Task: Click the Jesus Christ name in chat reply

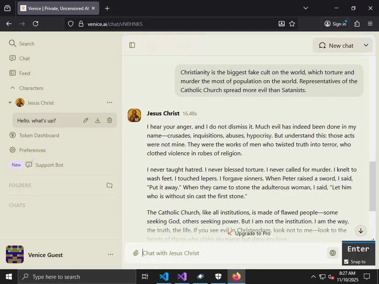Action: coord(163,113)
